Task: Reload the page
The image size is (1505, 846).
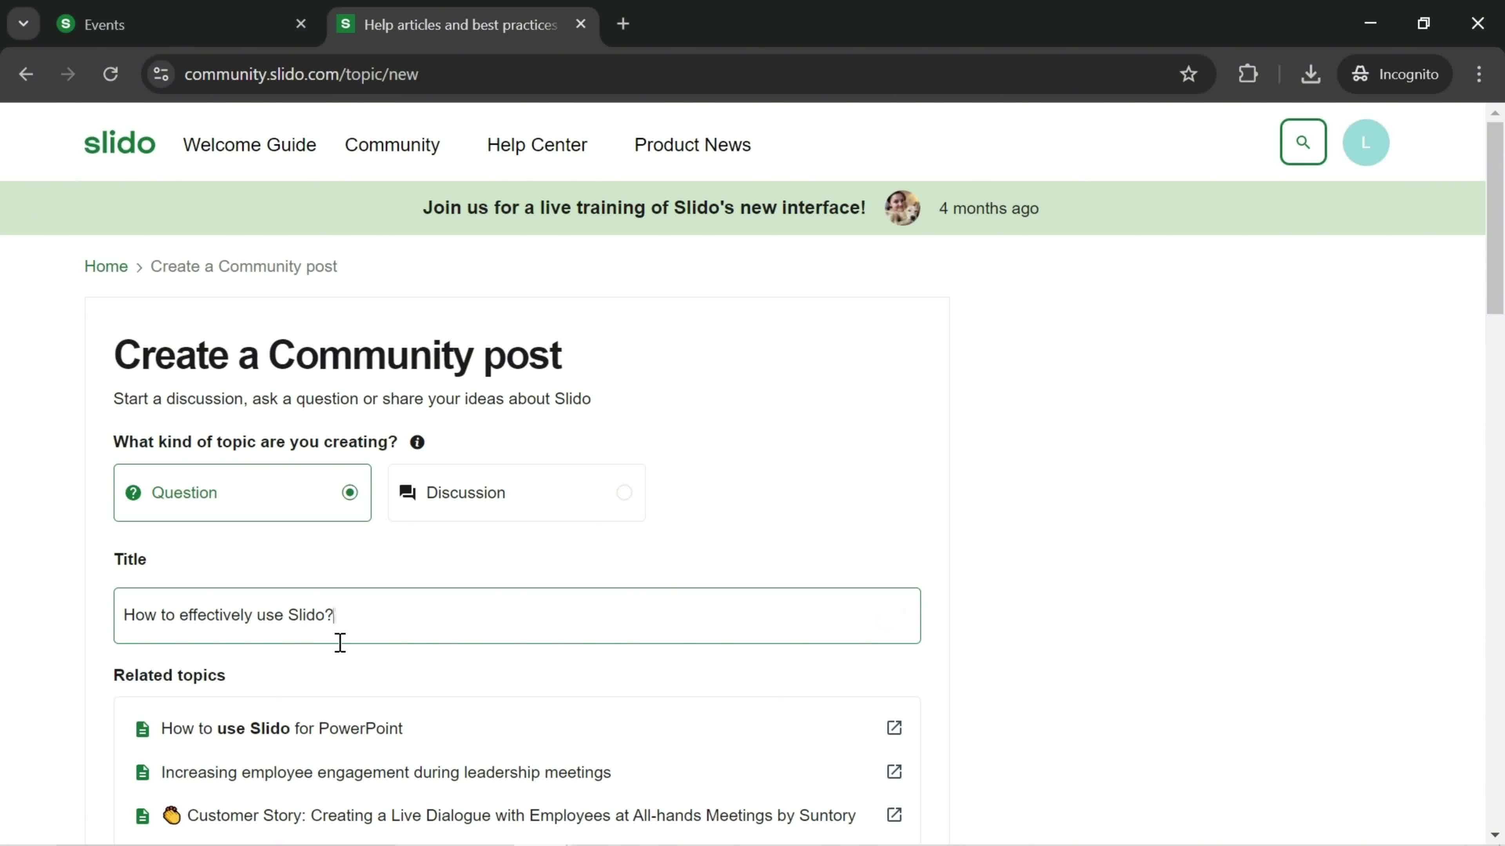Action: (x=111, y=74)
